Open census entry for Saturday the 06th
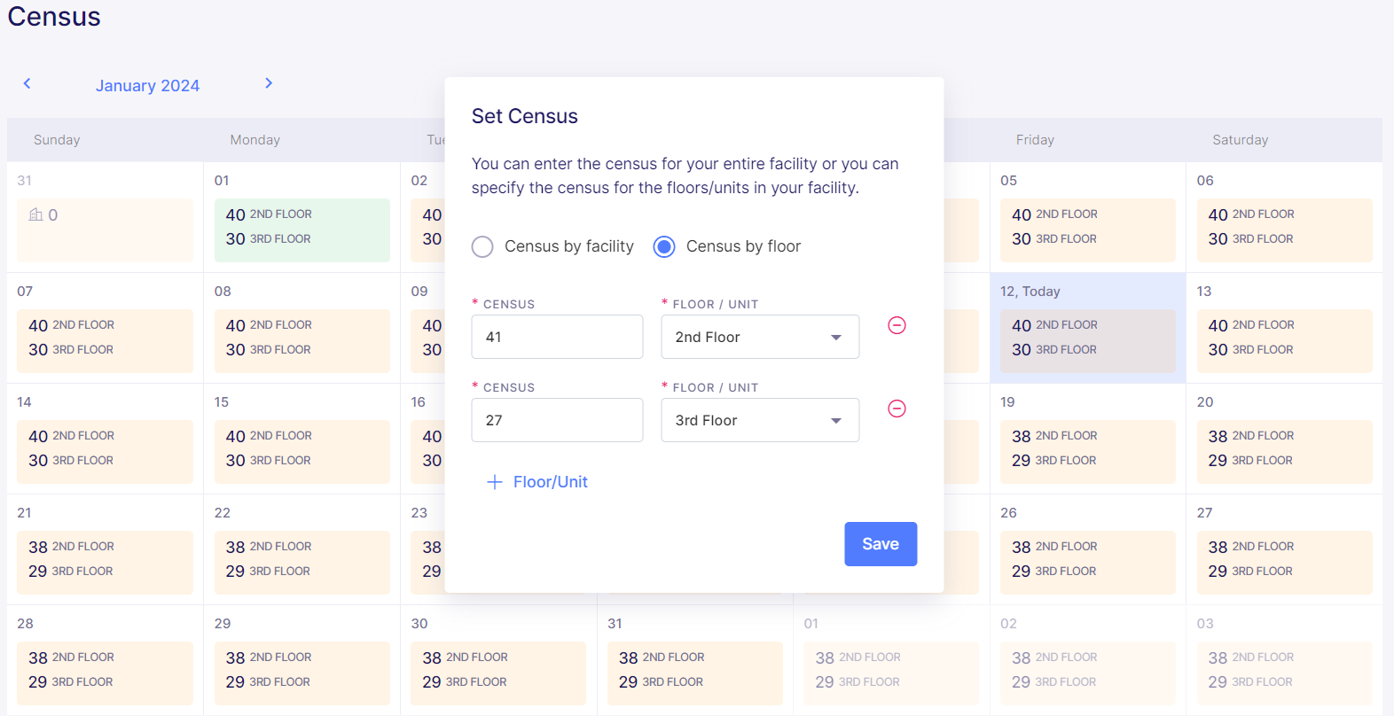The image size is (1394, 716). coord(1284,230)
